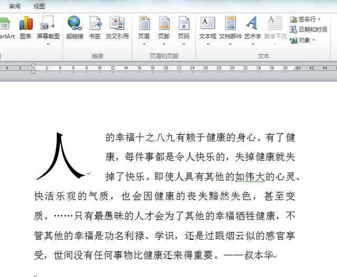Expand the 文本框 dropdown arrow
This screenshot has width=337, height=277.
(208, 44)
